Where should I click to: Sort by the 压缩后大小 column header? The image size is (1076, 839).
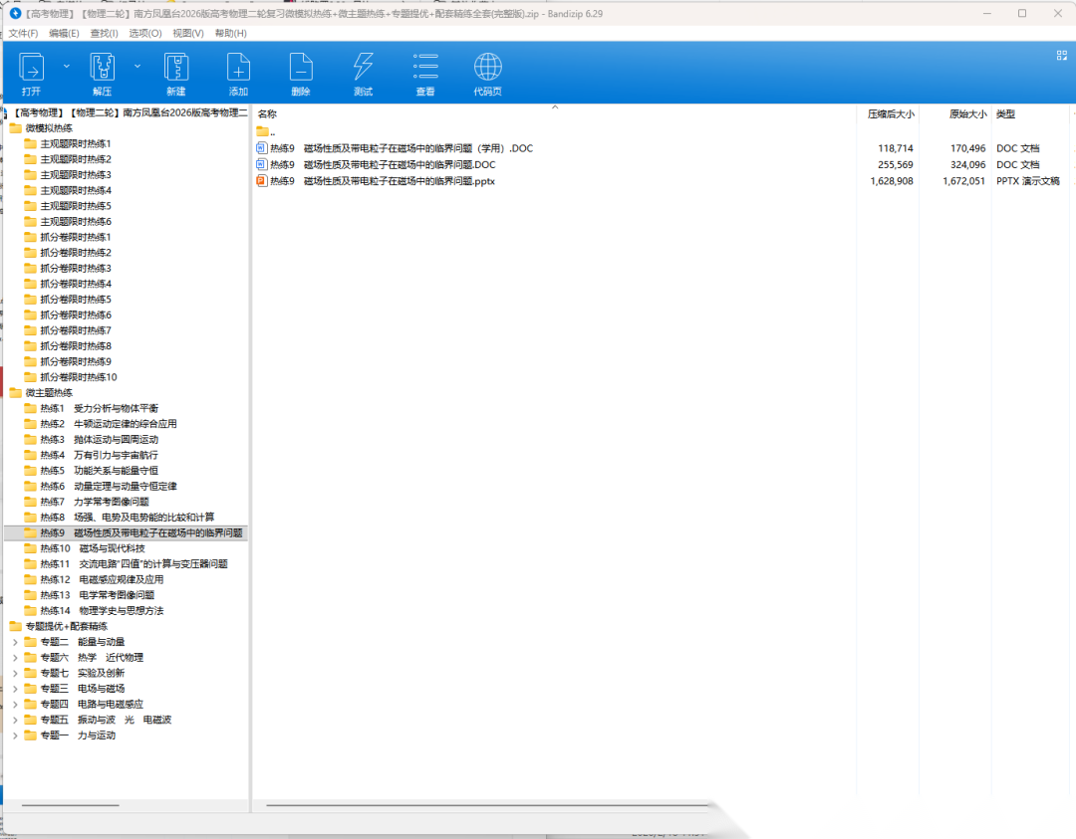pyautogui.click(x=890, y=114)
